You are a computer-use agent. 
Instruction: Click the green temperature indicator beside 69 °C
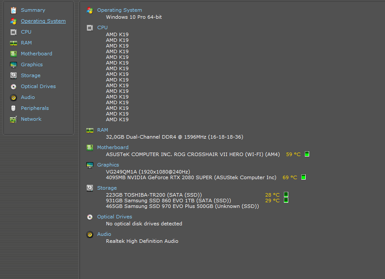click(x=303, y=177)
